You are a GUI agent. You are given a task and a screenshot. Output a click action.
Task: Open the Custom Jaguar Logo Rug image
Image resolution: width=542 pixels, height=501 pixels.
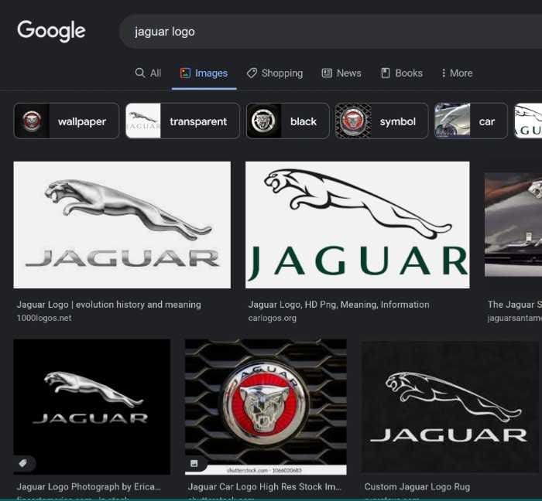(x=449, y=406)
